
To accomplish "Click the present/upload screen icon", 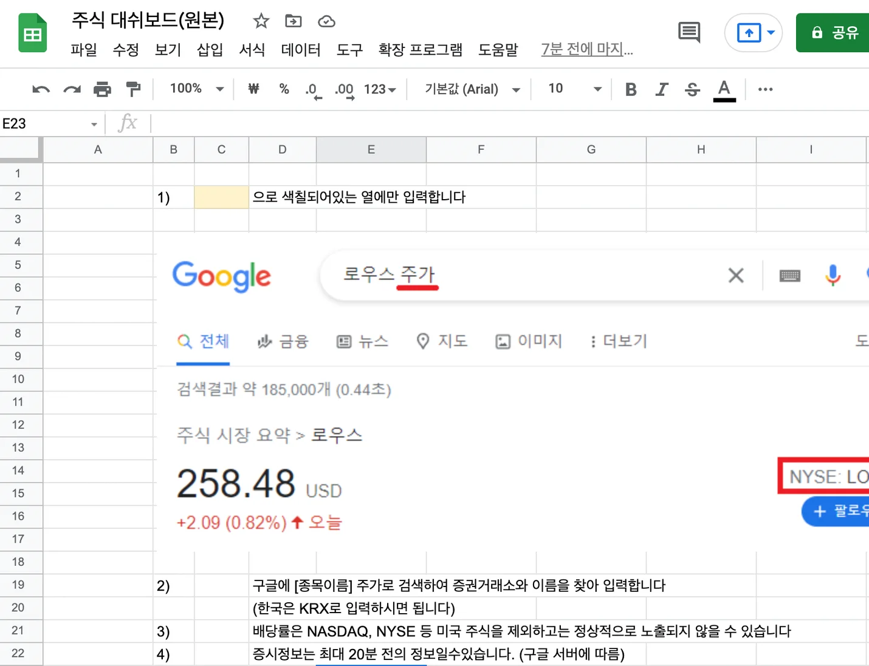I will click(x=749, y=32).
